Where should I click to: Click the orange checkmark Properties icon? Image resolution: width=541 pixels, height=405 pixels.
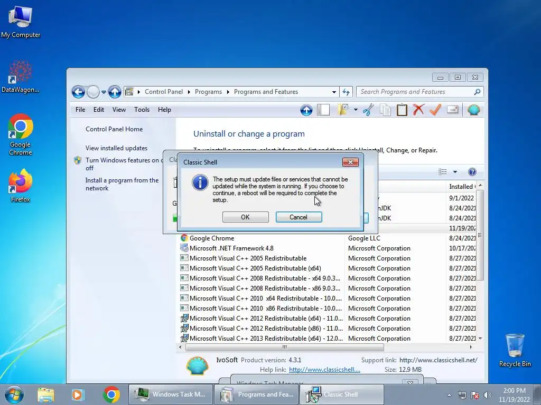435,110
